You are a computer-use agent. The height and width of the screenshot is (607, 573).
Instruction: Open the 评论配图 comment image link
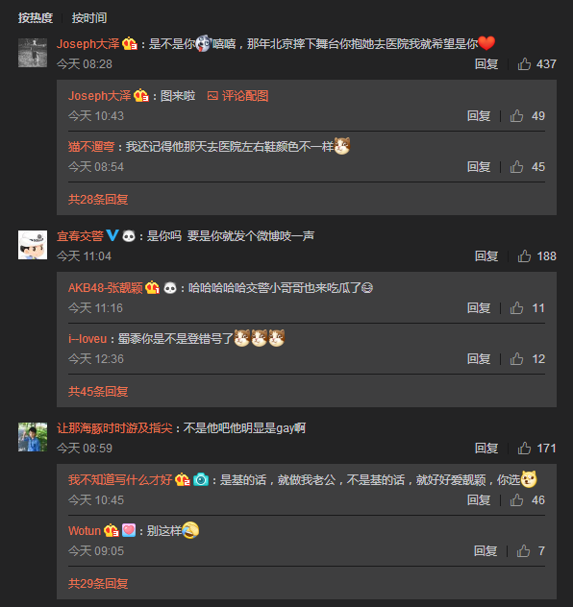click(x=237, y=96)
